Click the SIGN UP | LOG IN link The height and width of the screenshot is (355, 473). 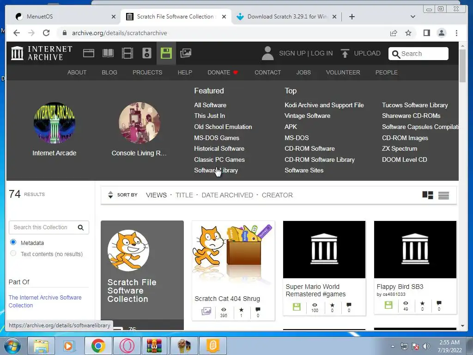[x=306, y=54]
